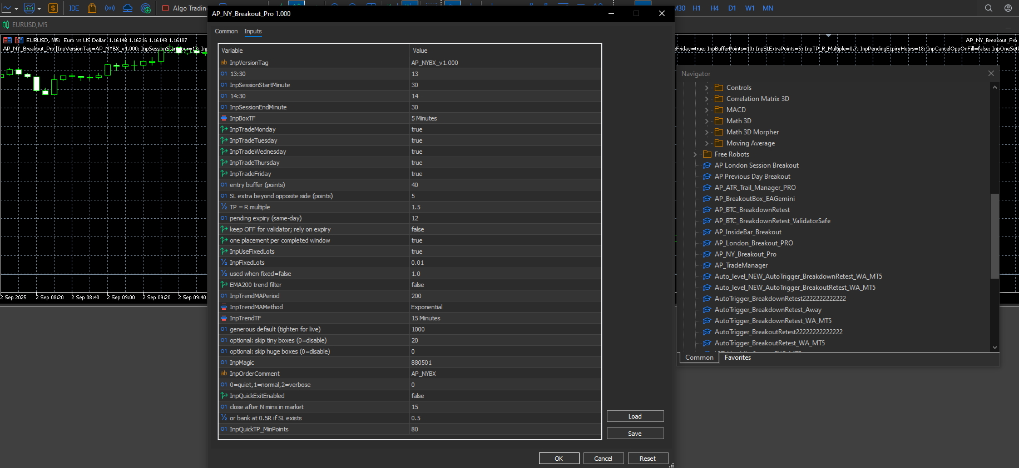Select AP_NY_Breakout_Pro in Navigator

745,254
